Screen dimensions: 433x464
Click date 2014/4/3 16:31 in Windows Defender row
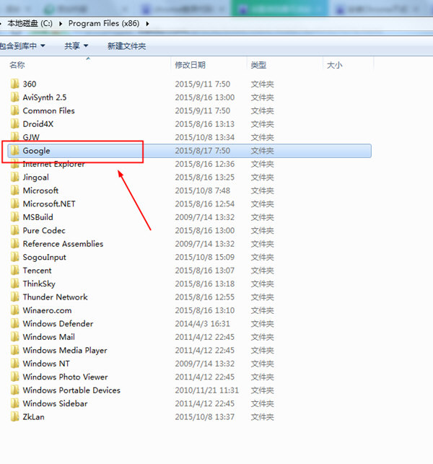[203, 324]
